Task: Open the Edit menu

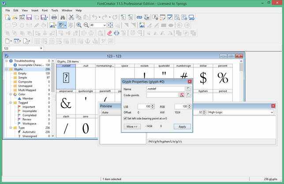Action: click(x=16, y=11)
